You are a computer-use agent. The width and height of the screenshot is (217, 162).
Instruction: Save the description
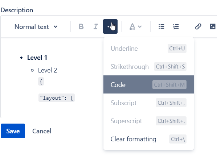click(x=13, y=131)
